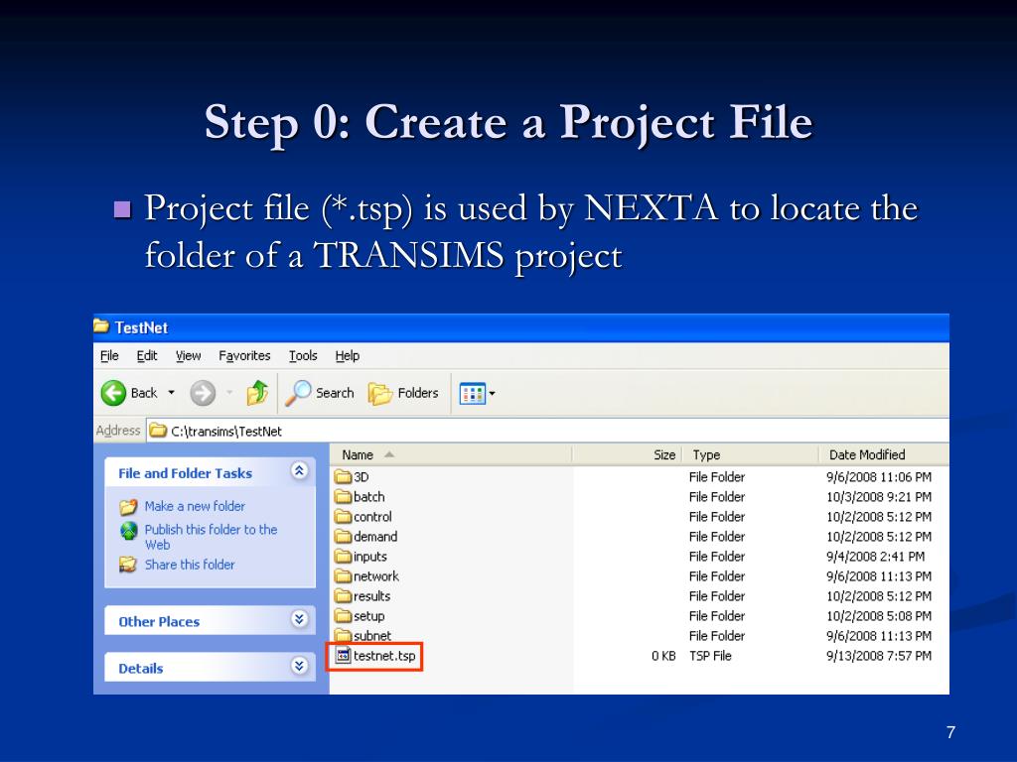Select the inputs folder icon
This screenshot has height=762, width=1017.
pyautogui.click(x=343, y=557)
